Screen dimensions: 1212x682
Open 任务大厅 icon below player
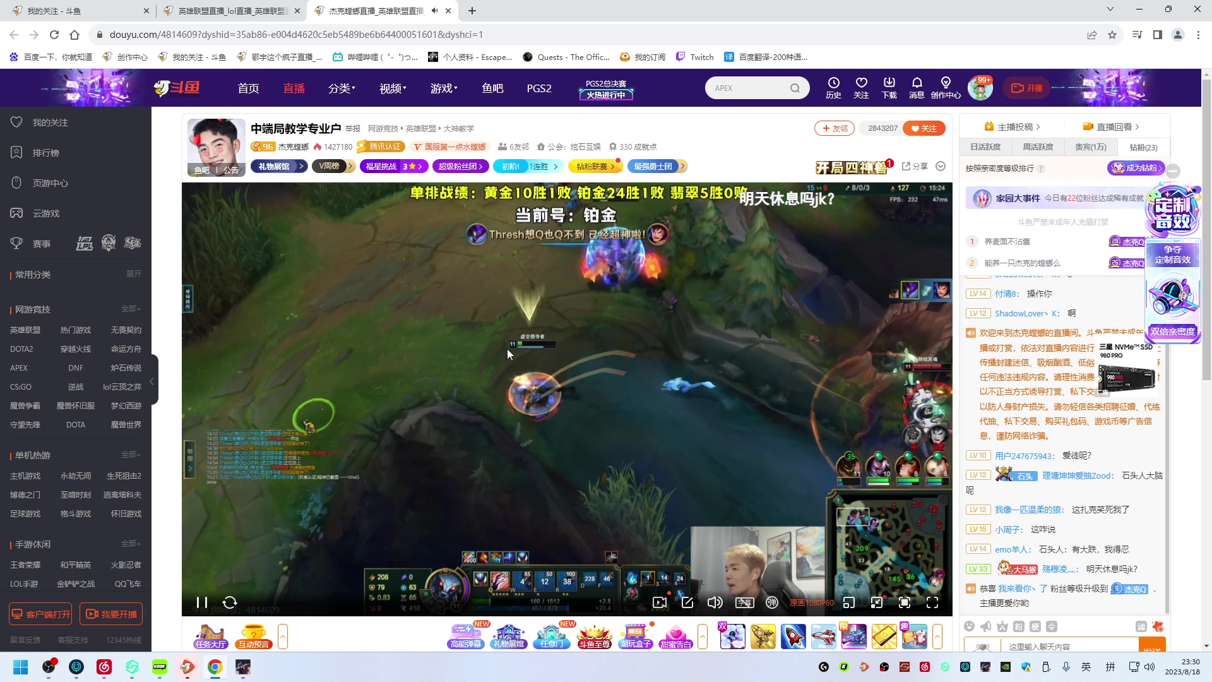[x=211, y=637]
